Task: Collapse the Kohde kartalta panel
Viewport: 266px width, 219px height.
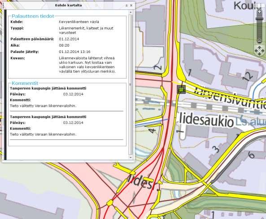Action: point(126,5)
